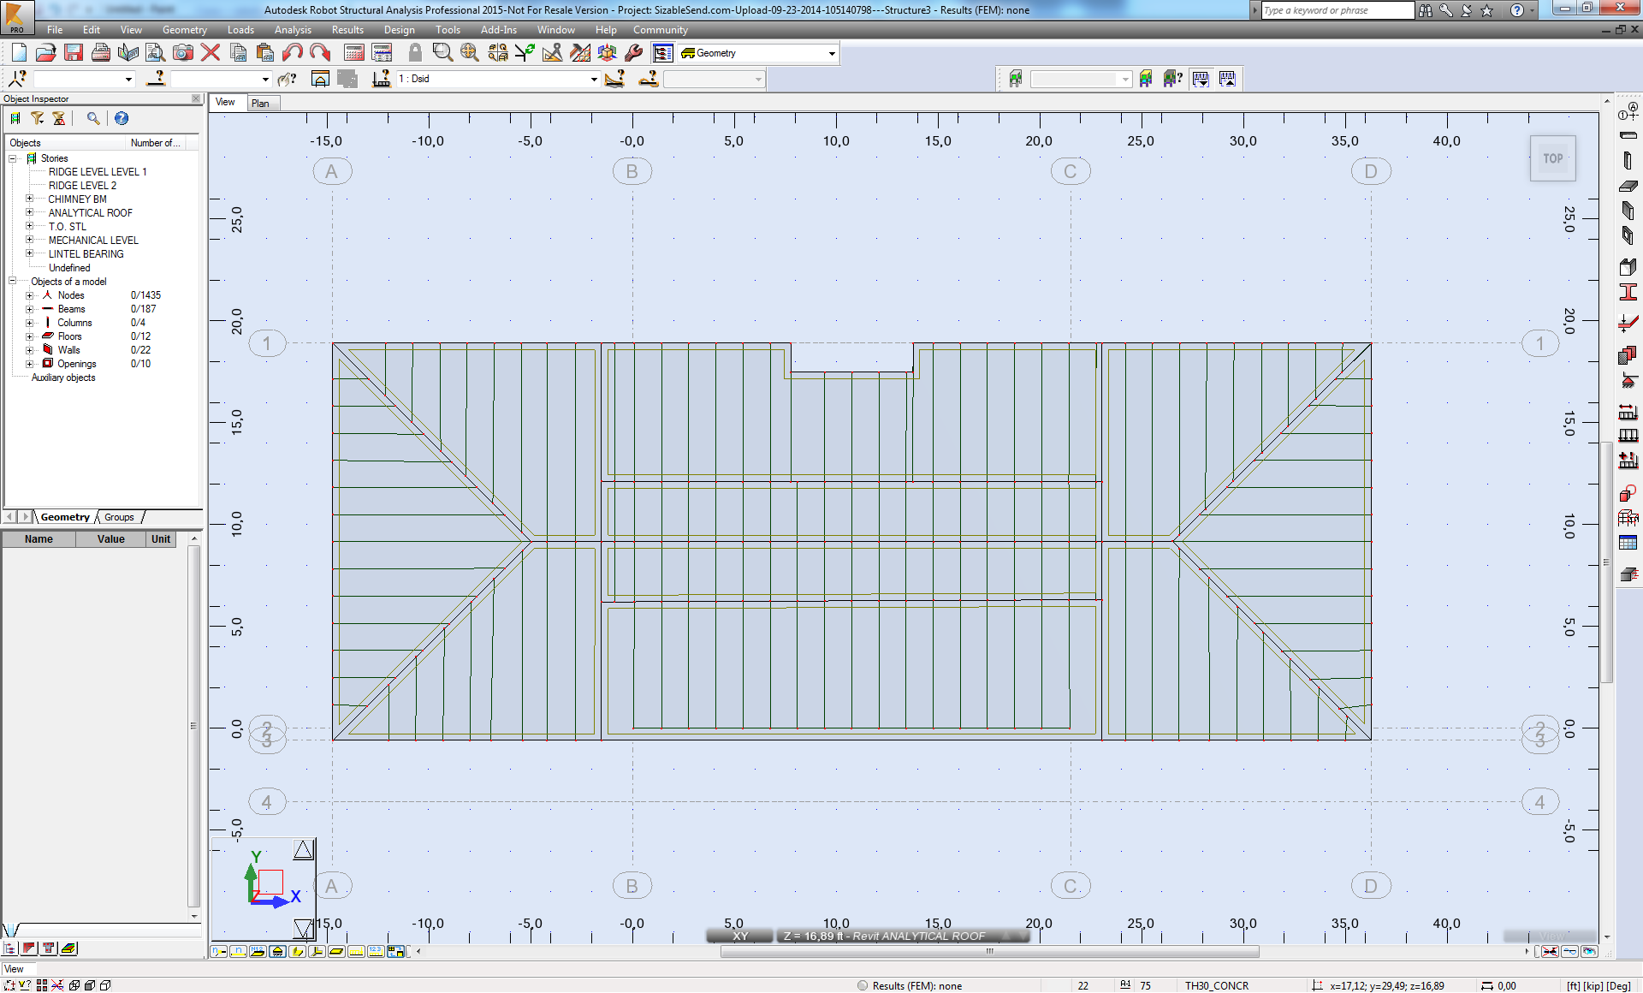This screenshot has width=1643, height=993.
Task: Toggle load values display
Action: coord(377,951)
